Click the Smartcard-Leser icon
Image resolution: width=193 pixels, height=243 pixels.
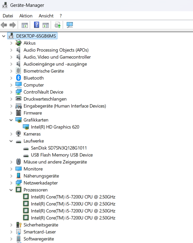[x=18, y=232]
